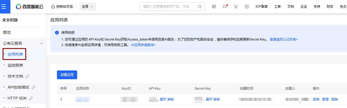
Task: Open the 查看鉴权认证机制 link
Action: coord(284,39)
